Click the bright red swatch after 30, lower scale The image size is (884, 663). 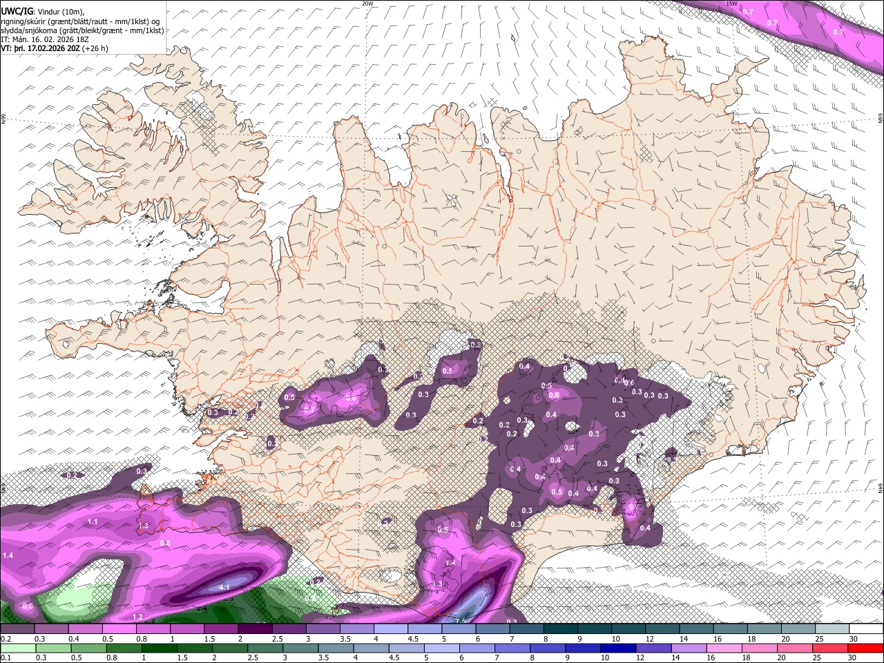[x=866, y=648]
